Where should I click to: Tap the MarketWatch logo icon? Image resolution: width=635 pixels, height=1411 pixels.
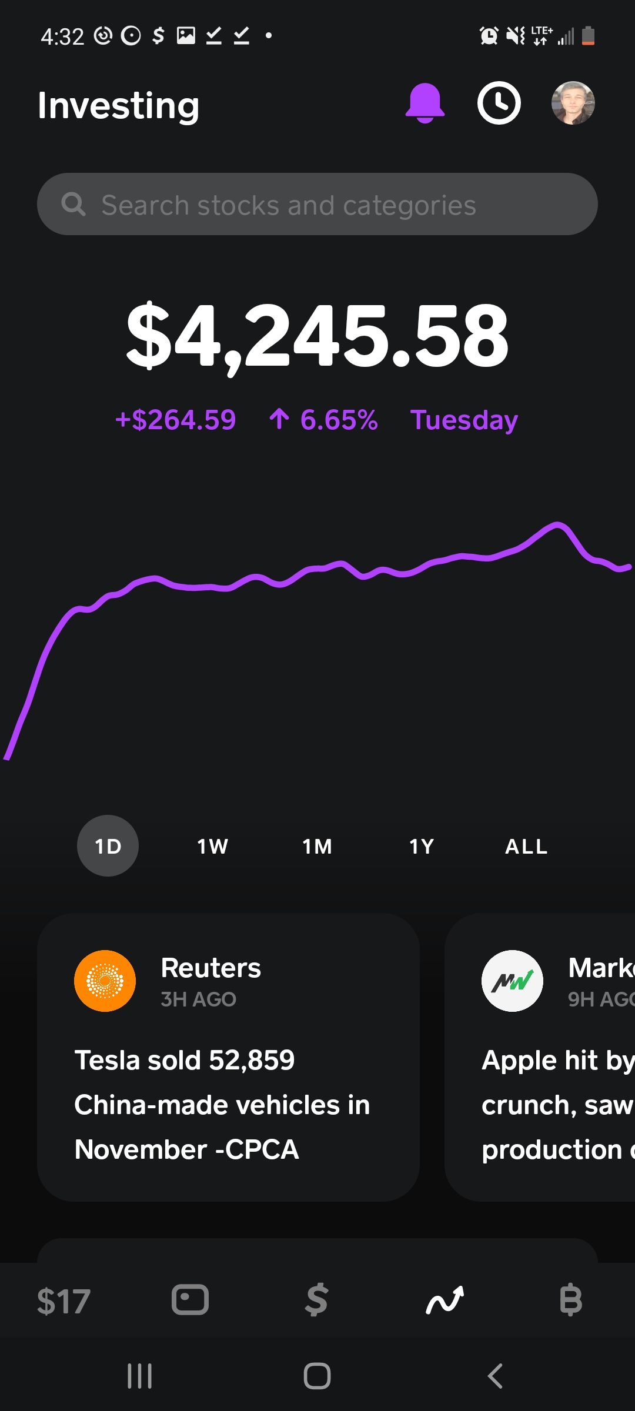pos(512,981)
